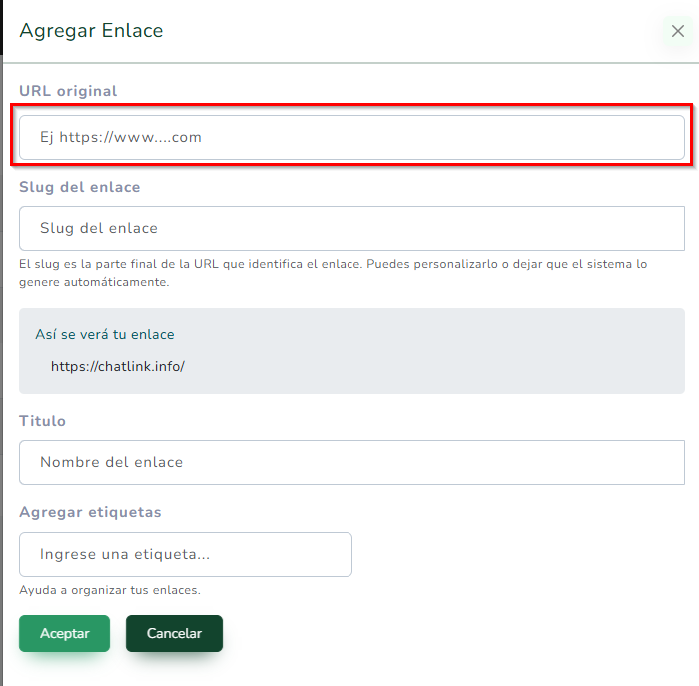
Task: Click the Slug del enlace label
Action: tap(80, 187)
